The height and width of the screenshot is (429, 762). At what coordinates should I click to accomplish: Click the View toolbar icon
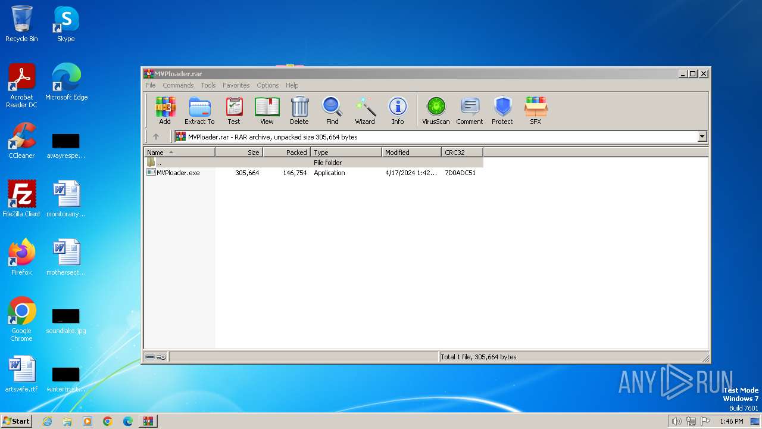(267, 111)
